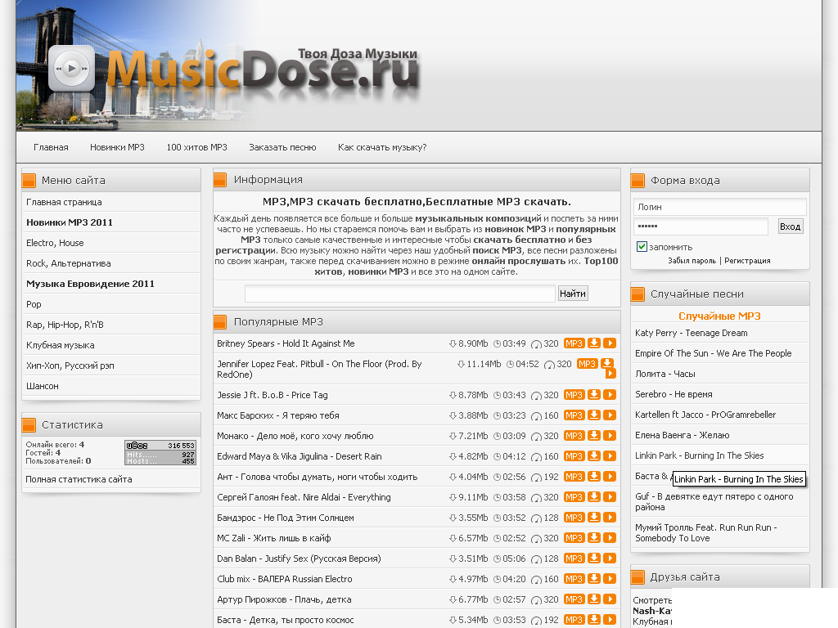Download Монако - Дело моё track

[594, 436]
